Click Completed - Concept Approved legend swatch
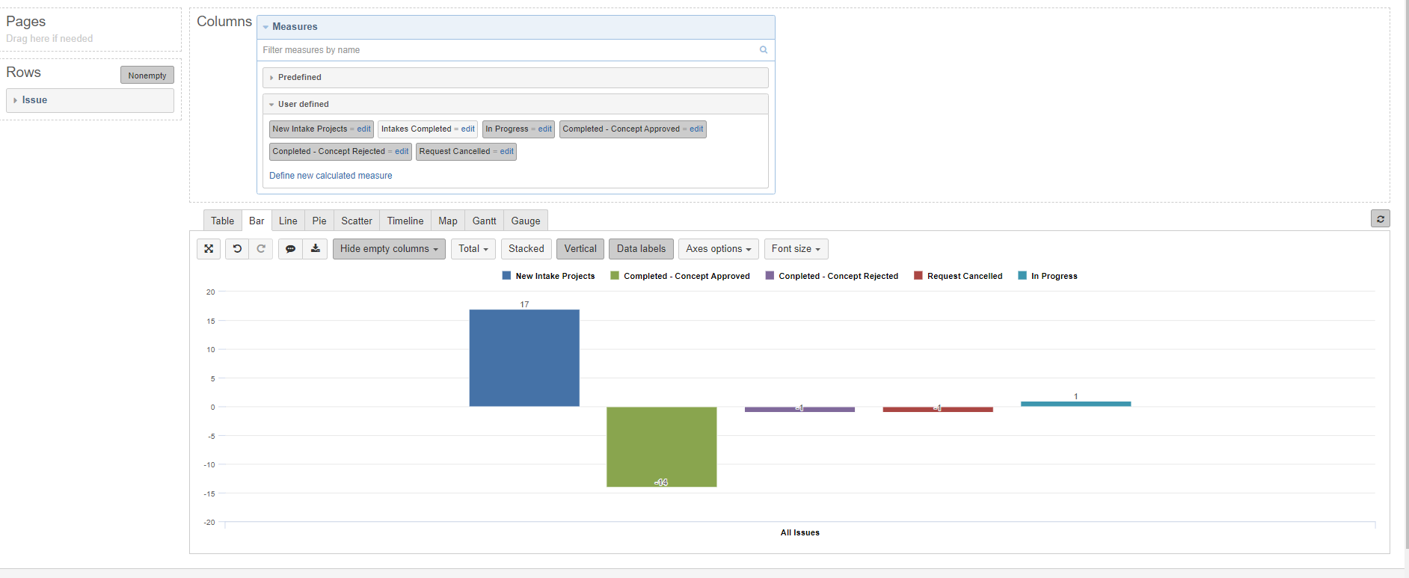 [615, 276]
